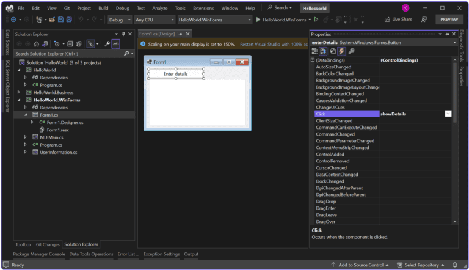The width and height of the screenshot is (469, 270).
Task: Switch to the Toolbox tab
Action: pos(23,244)
